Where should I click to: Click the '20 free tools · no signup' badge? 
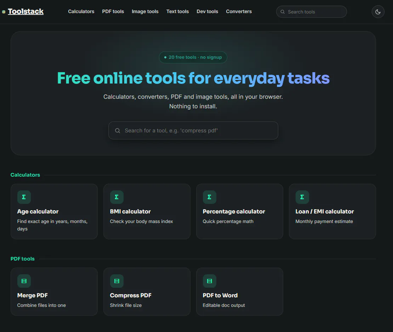(x=193, y=57)
